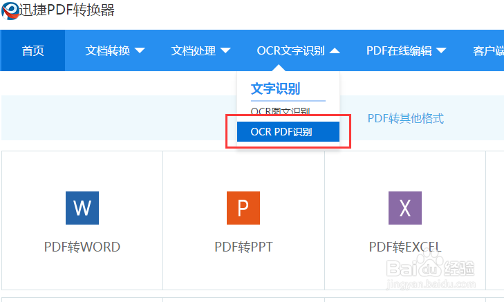504x302 pixels.
Task: Open the PDF转EXCEL link
Action: click(405, 247)
